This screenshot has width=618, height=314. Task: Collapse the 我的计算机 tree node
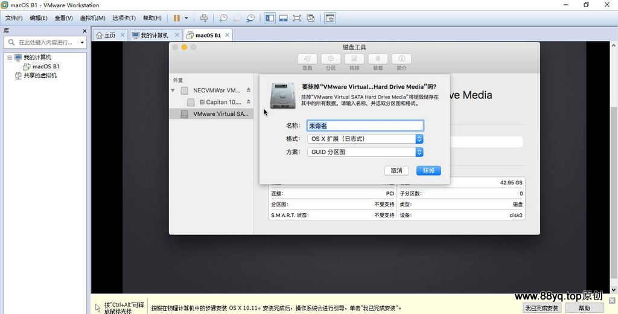pos(10,57)
